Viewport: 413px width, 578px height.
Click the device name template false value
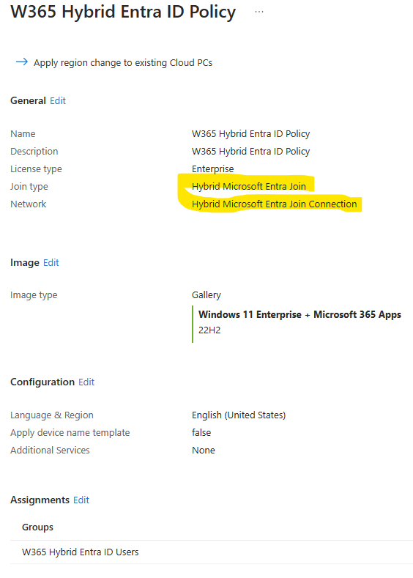(x=201, y=432)
